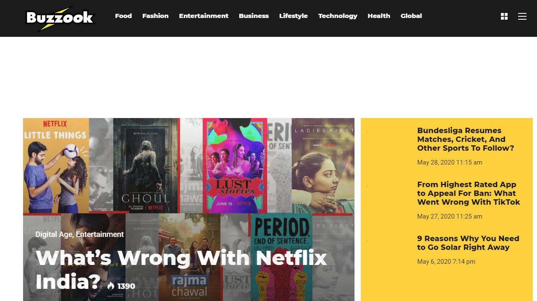The height and width of the screenshot is (301, 537).
Task: Select the Fashion menu item
Action: (155, 16)
